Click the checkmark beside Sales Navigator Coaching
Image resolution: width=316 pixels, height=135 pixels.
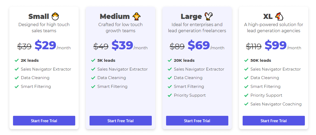point(246,104)
